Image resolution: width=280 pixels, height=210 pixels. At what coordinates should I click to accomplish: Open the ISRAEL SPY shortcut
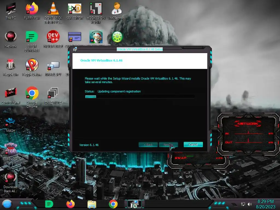click(x=53, y=69)
